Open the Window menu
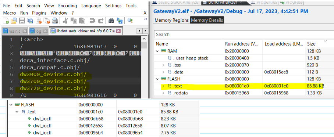 coord(59,13)
